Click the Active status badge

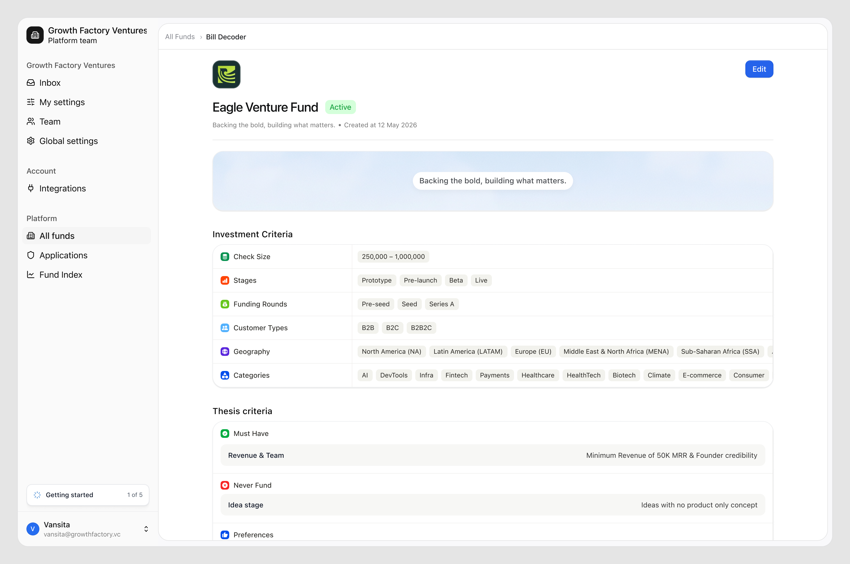pyautogui.click(x=340, y=107)
